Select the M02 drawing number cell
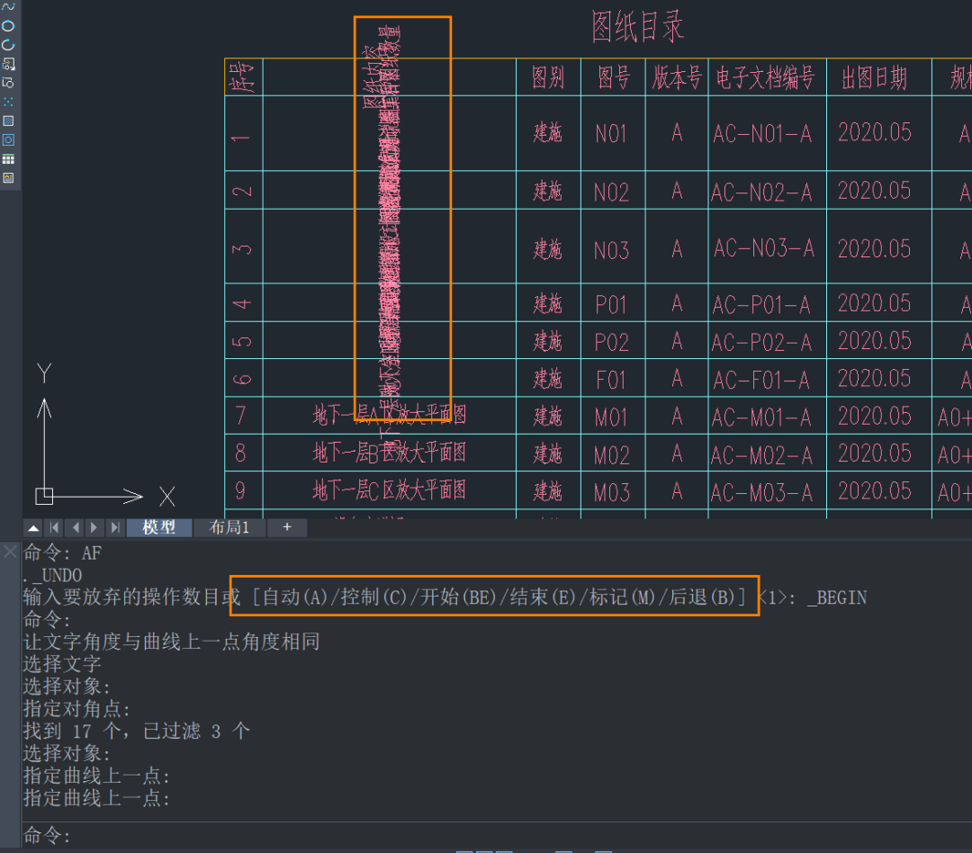The image size is (972, 853). pos(611,455)
